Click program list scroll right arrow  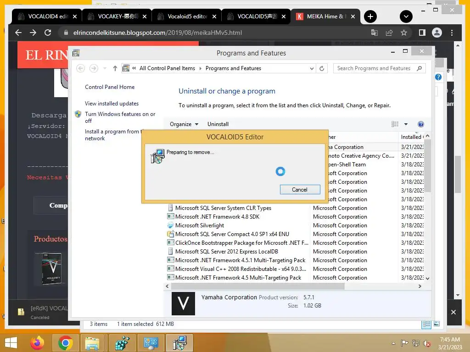click(x=420, y=286)
